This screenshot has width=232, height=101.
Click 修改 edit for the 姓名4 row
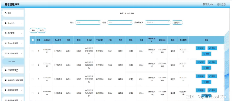212,90
